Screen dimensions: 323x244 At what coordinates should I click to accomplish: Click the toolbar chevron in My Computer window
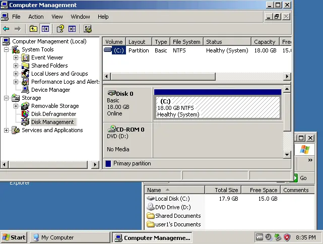pyautogui.click(x=310, y=160)
